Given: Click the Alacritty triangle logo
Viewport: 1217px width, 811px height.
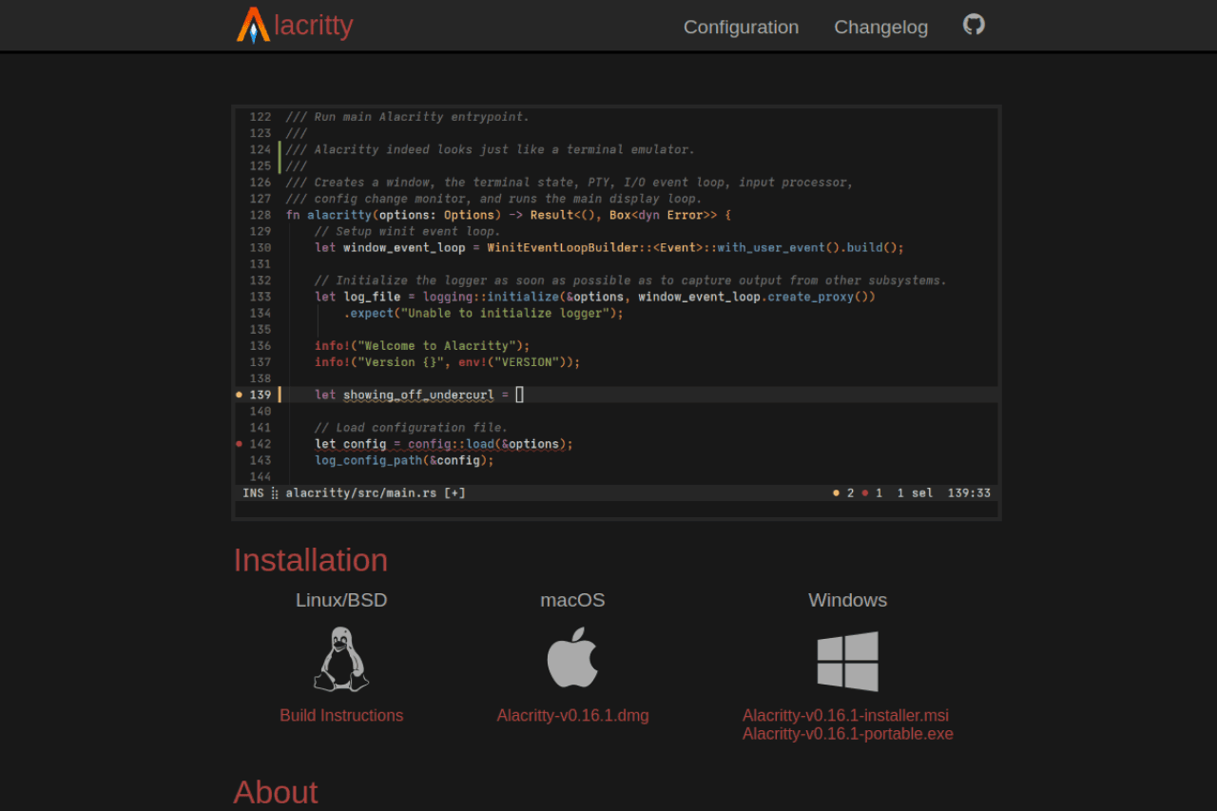Looking at the screenshot, I should 251,26.
